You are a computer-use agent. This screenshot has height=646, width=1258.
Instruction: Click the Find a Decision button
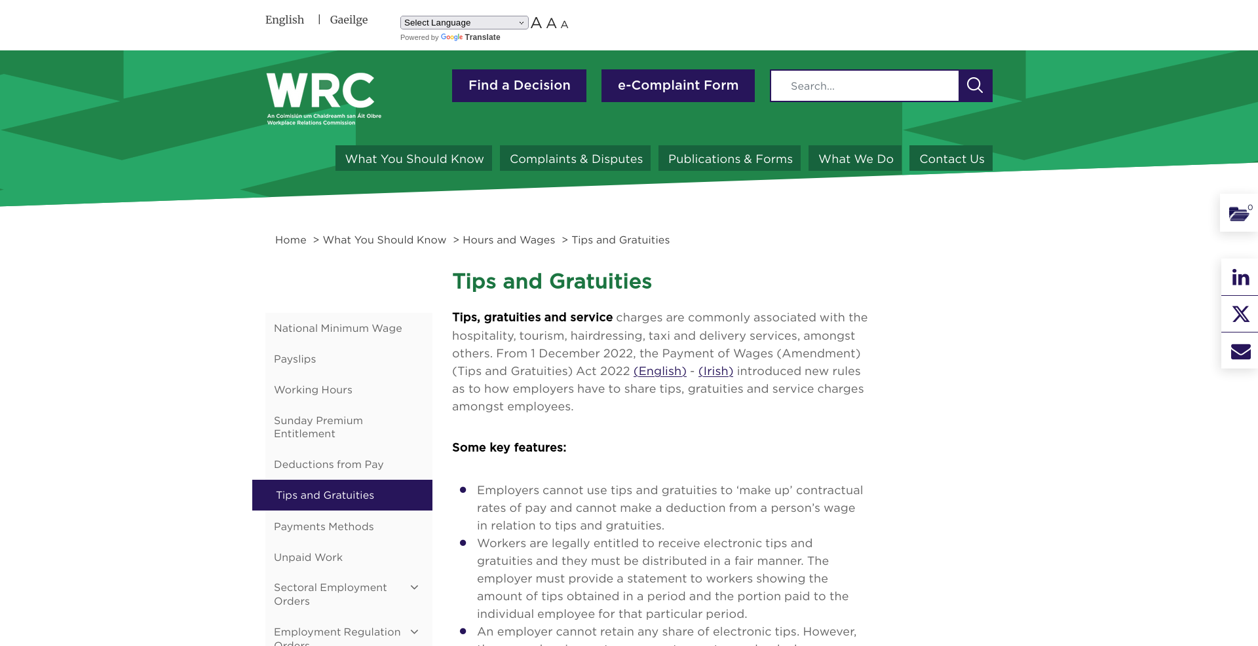pyautogui.click(x=519, y=86)
